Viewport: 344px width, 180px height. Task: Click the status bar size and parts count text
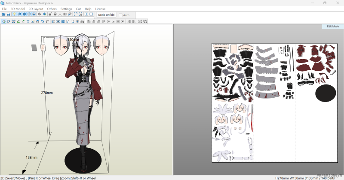tap(305, 178)
